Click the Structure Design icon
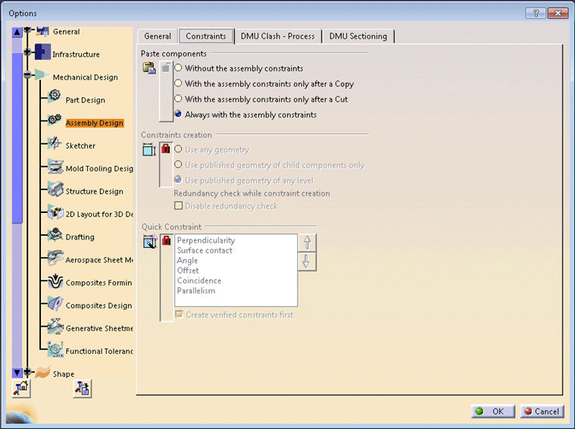The width and height of the screenshot is (575, 429). pos(56,189)
